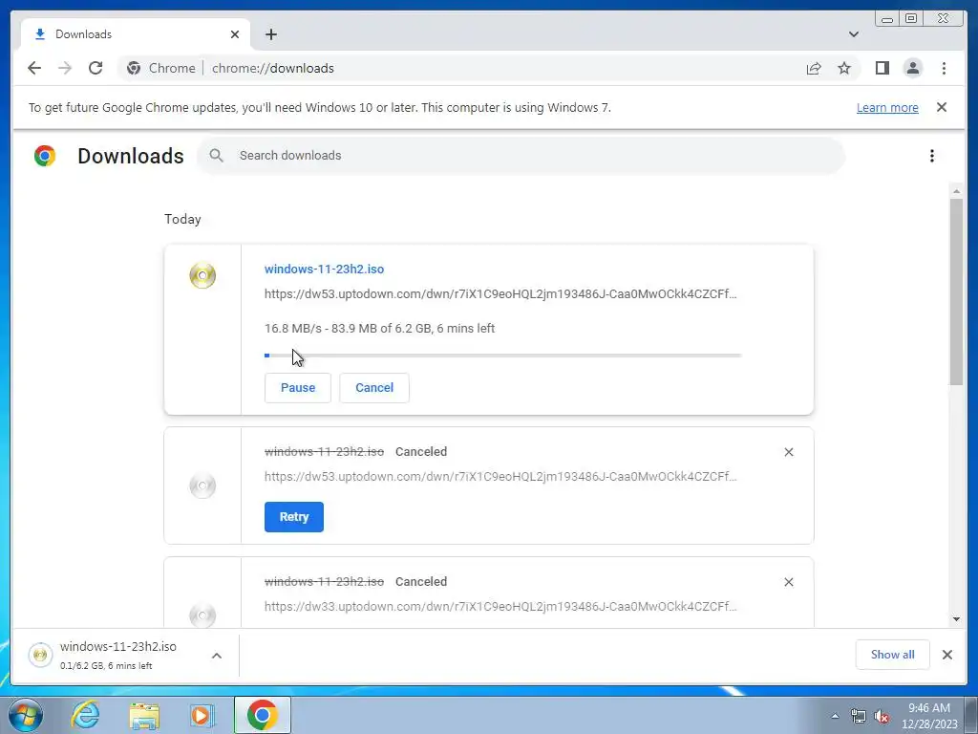The height and width of the screenshot is (734, 978).
Task: Click the Search downloads field
Action: [521, 156]
